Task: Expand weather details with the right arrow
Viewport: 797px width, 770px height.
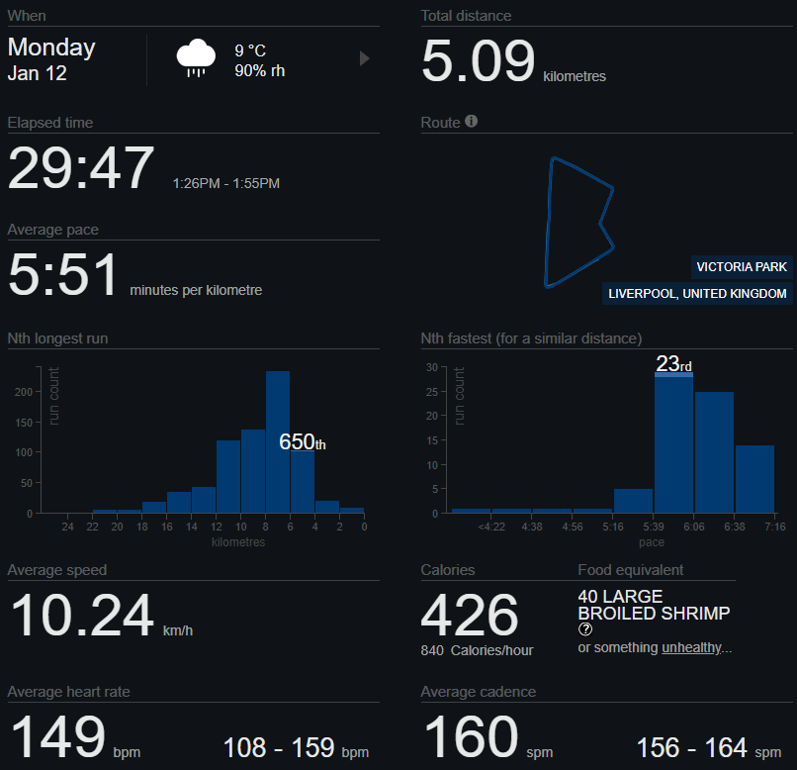Action: (364, 58)
